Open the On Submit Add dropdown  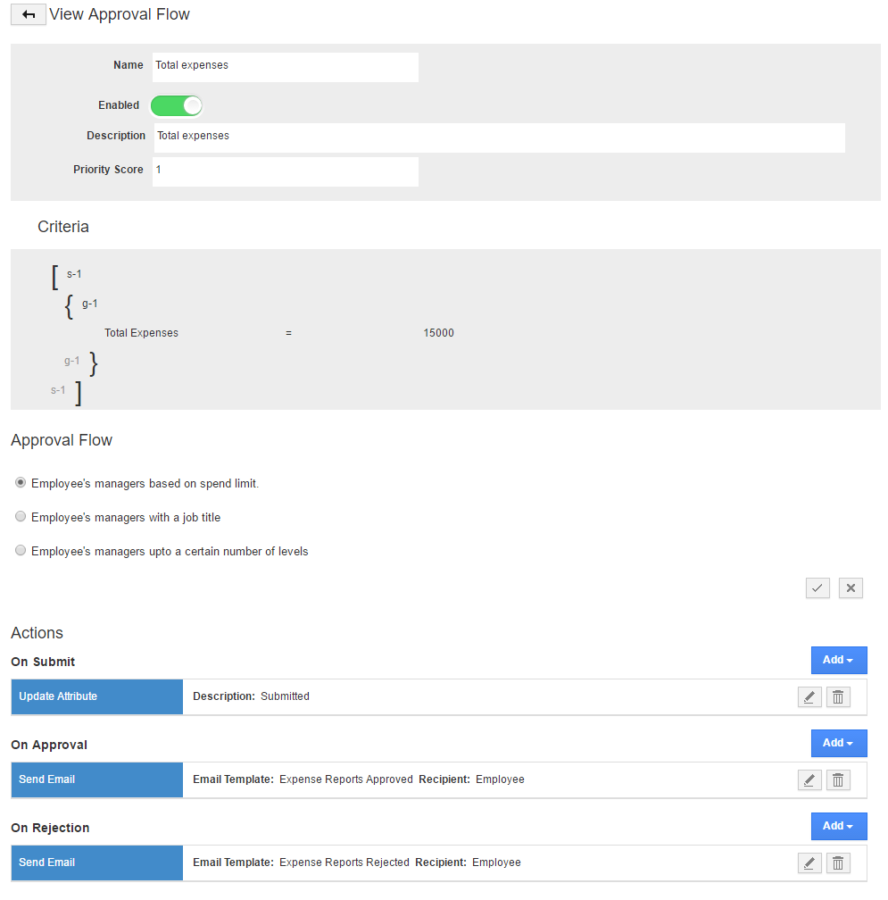coord(838,661)
